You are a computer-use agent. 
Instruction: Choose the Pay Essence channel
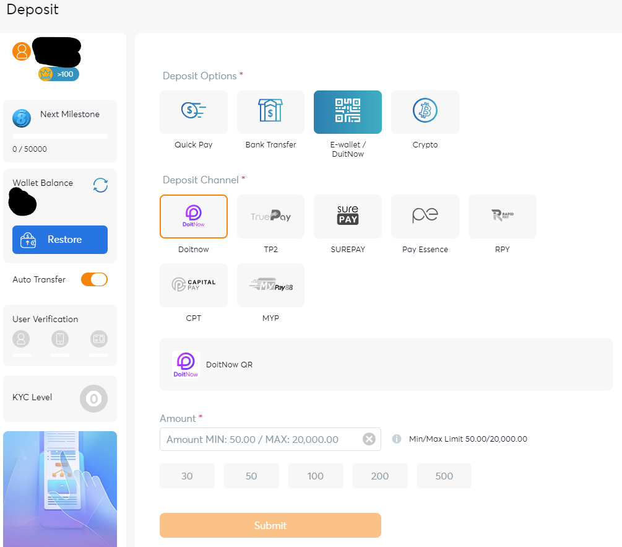point(425,216)
